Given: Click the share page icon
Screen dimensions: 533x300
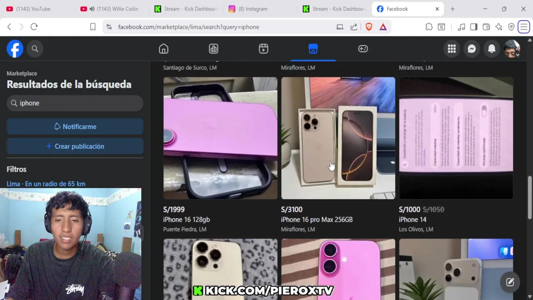Looking at the screenshot, I should (x=354, y=27).
